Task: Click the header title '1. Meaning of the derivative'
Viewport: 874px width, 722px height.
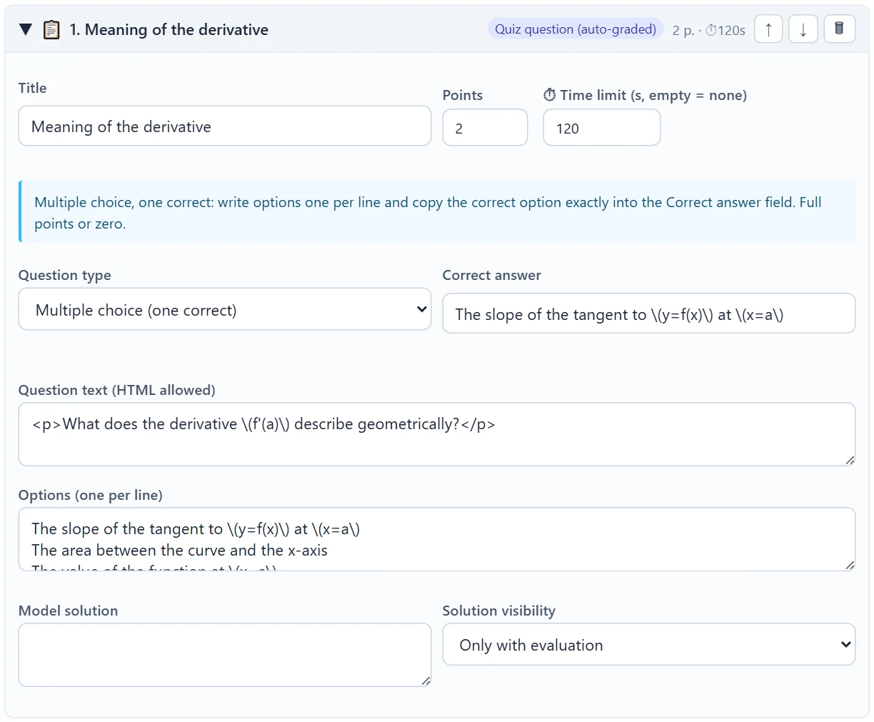Action: point(169,29)
